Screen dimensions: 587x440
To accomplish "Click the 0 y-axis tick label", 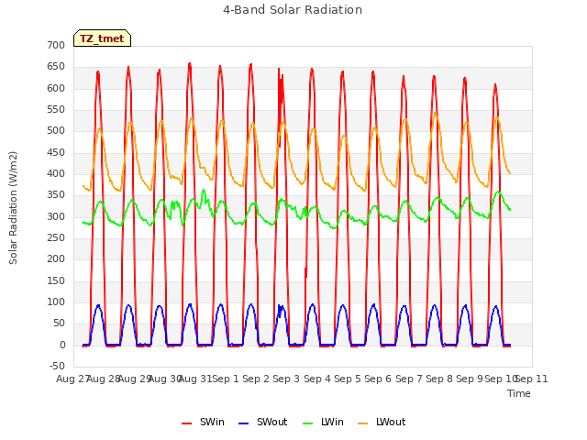I will click(x=62, y=345).
